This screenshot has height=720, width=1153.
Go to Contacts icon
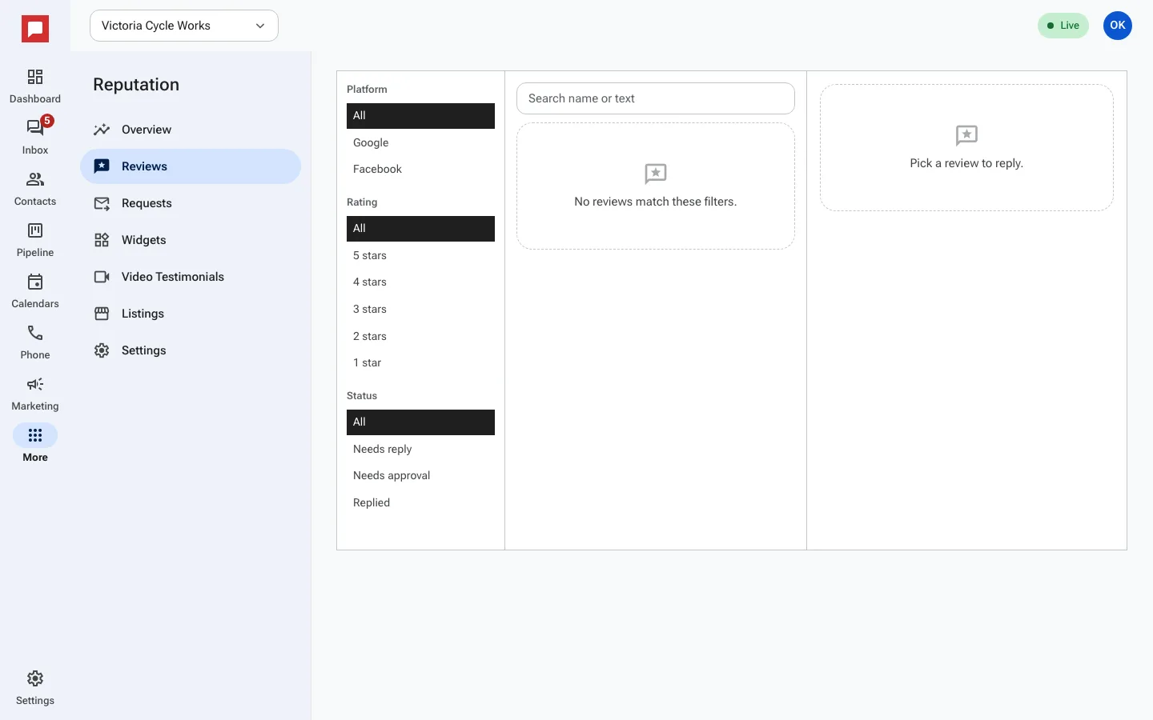point(35,179)
